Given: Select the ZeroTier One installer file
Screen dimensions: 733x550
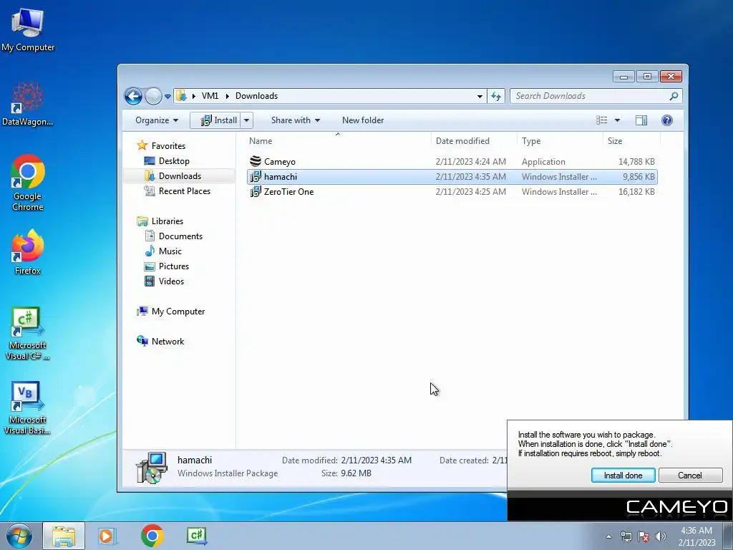Looking at the screenshot, I should [452, 192].
